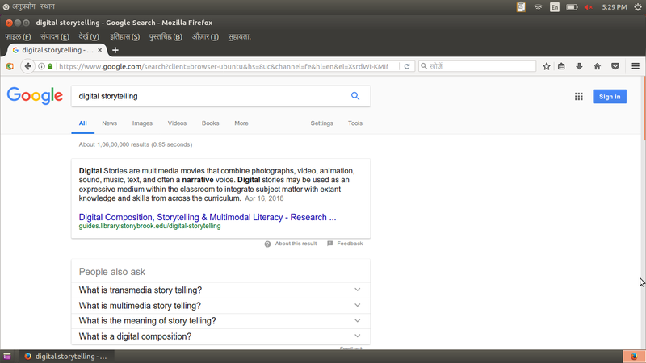
Task: Bookmark this page with the star icon
Action: (547, 66)
